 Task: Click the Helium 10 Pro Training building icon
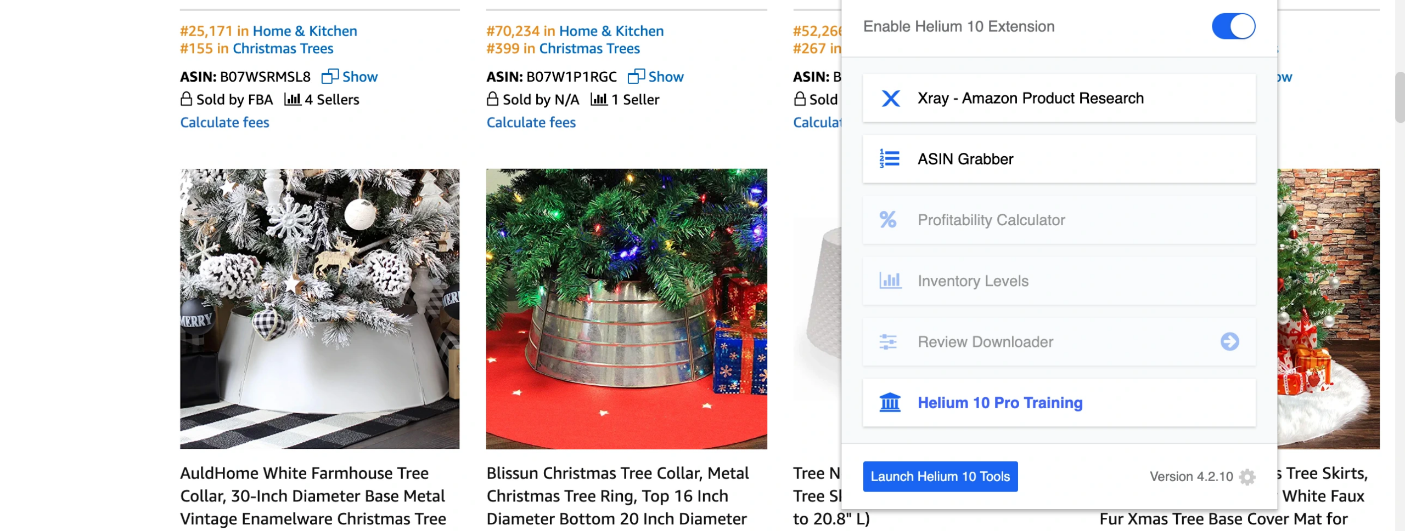[890, 403]
